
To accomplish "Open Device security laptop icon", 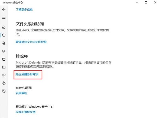I will [4, 67].
